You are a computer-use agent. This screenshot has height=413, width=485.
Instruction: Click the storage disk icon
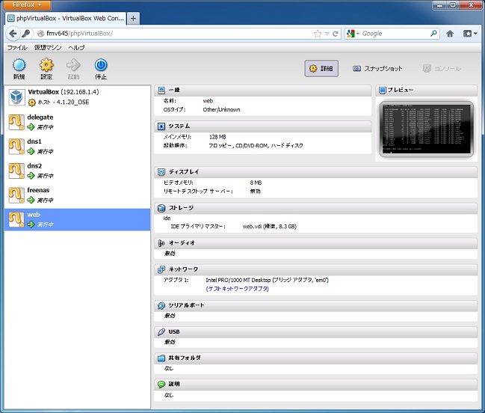[x=161, y=208]
